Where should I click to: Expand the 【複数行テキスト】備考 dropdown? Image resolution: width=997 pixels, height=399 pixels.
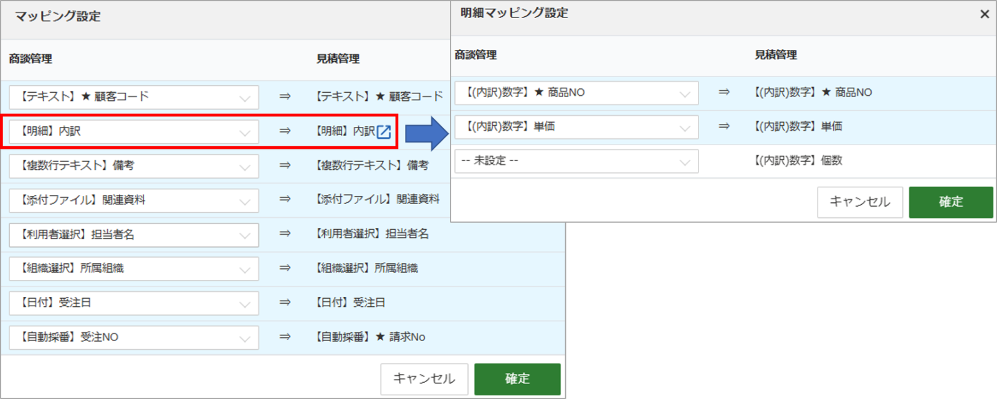click(x=134, y=166)
